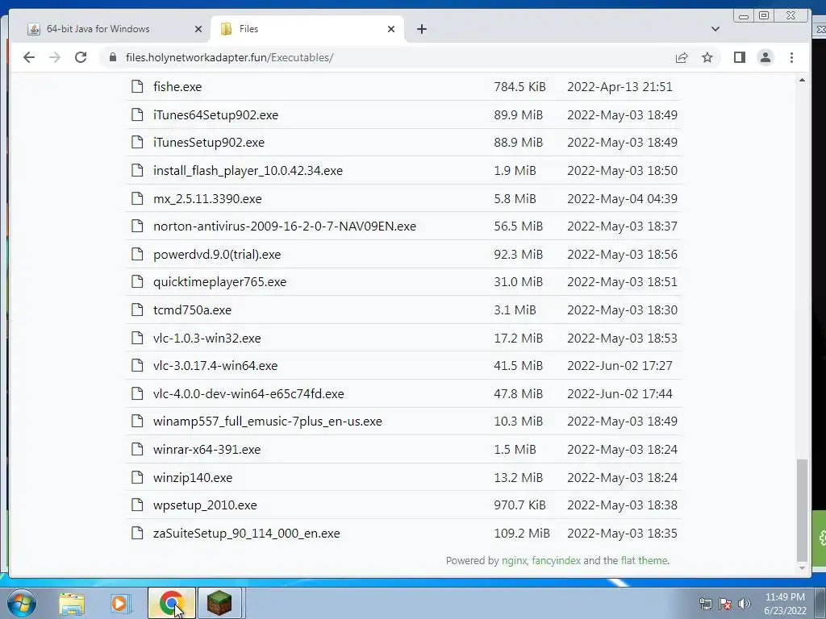Click the file icon beside mx_2.5.11.3390.exe

click(x=137, y=198)
